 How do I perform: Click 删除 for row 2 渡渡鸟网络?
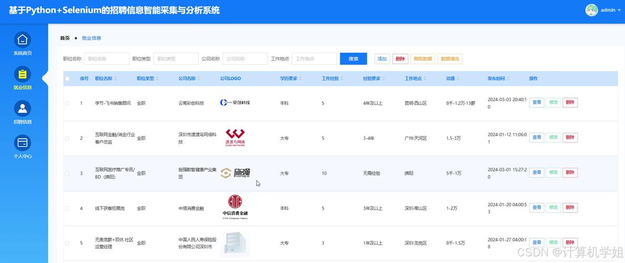click(x=570, y=137)
